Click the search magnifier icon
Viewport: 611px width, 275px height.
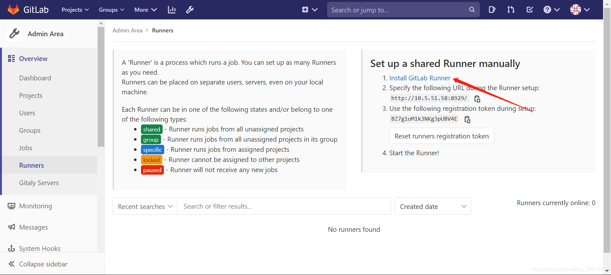472,10
